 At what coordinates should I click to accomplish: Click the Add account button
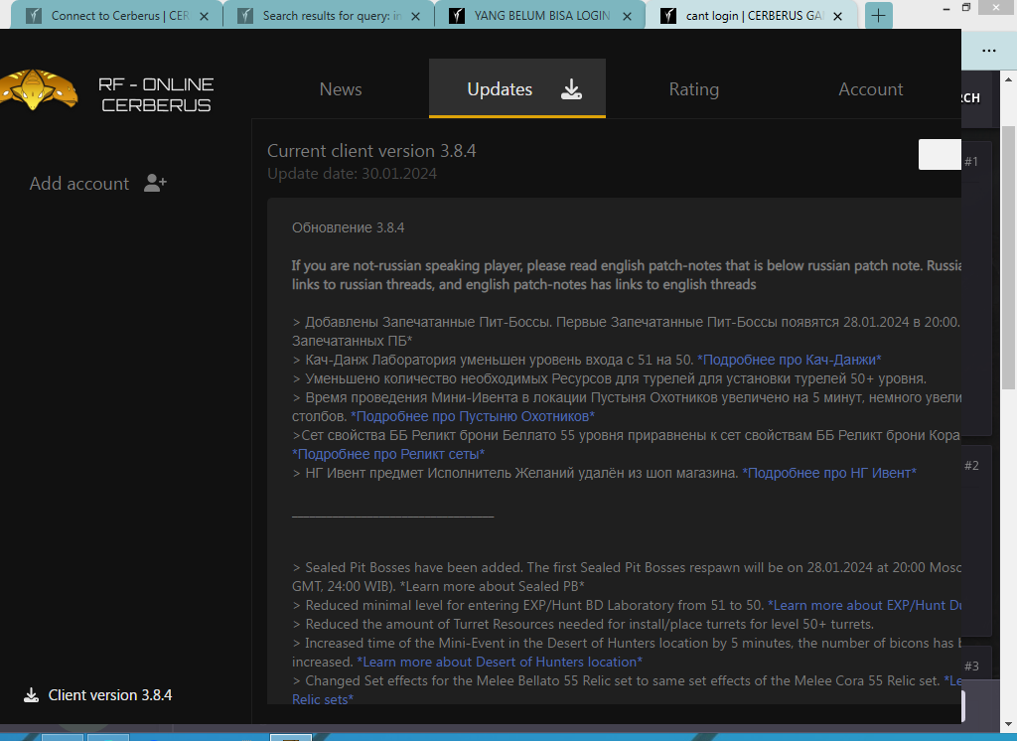(x=98, y=184)
